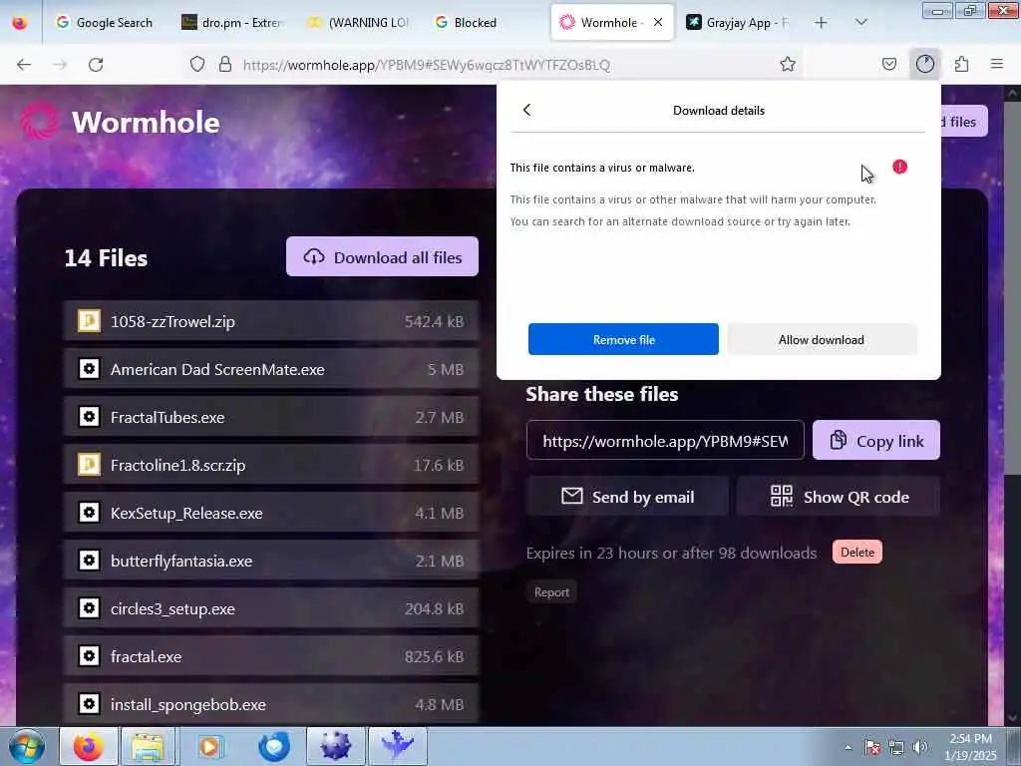The width and height of the screenshot is (1021, 766).
Task: Download KexSetup_Release.exe file
Action: (x=271, y=513)
